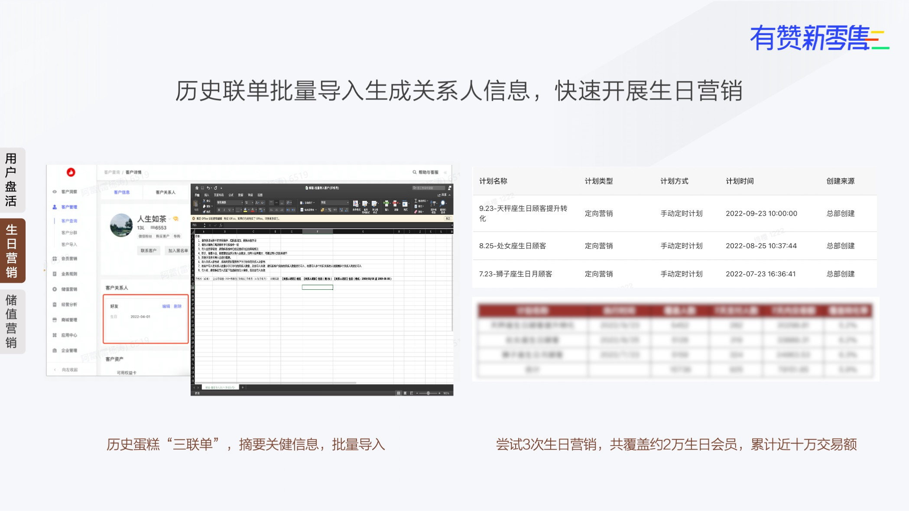Click Excel home icon in title bar

click(x=197, y=188)
